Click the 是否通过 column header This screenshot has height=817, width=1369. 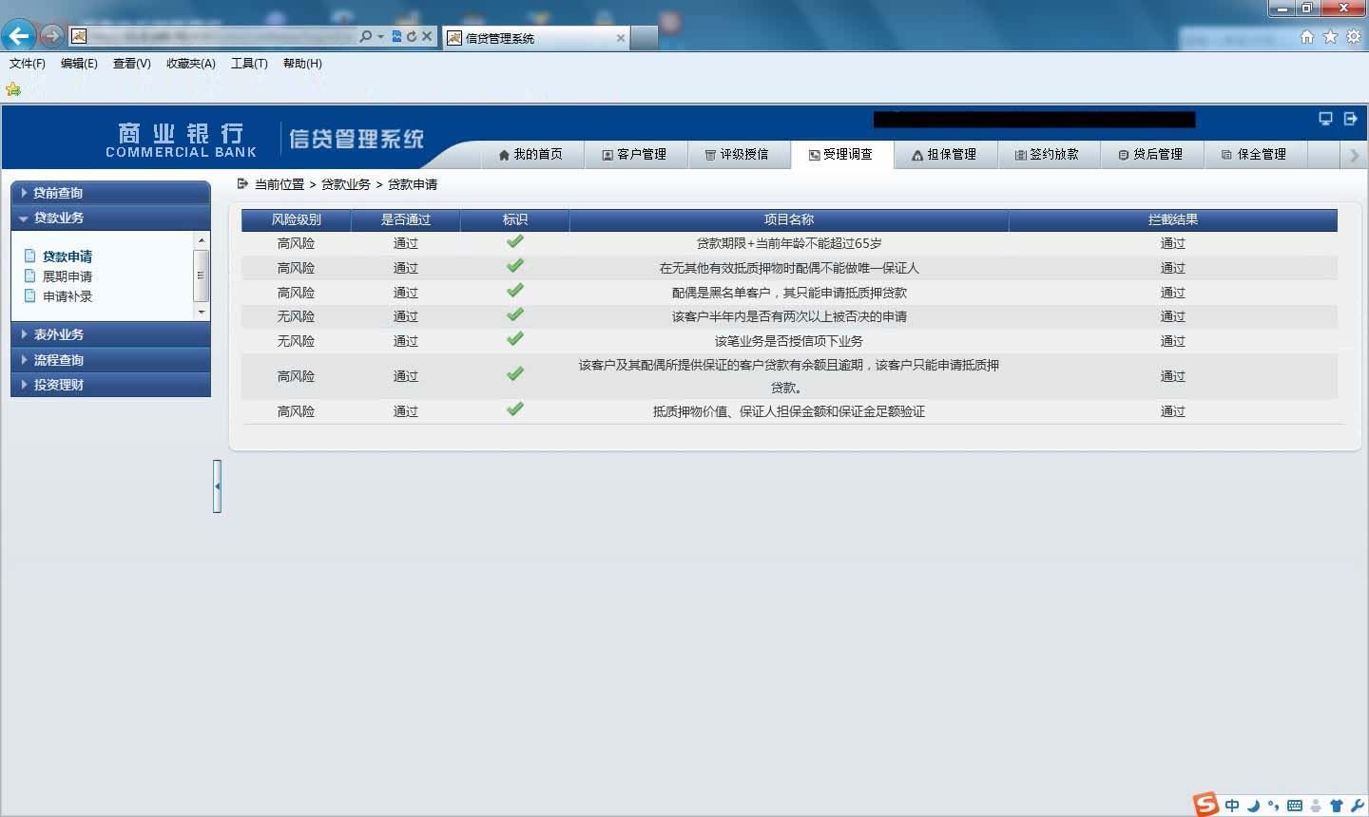coord(406,219)
